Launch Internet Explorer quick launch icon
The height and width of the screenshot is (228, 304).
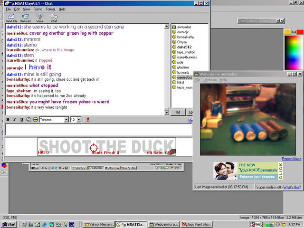click(44, 224)
